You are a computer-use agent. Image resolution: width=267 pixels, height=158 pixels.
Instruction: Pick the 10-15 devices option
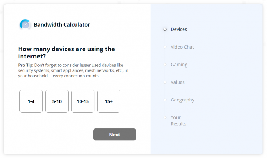[83, 101]
